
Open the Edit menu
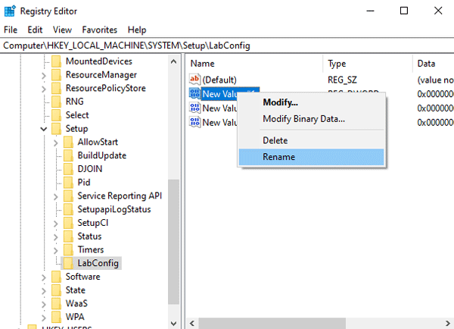[x=35, y=30]
